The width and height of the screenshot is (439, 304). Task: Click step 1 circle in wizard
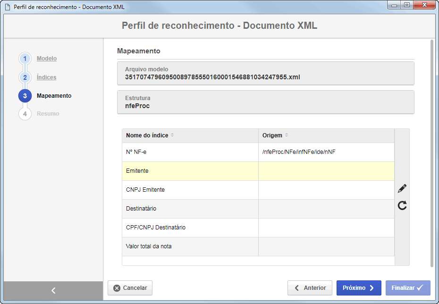[x=25, y=59]
